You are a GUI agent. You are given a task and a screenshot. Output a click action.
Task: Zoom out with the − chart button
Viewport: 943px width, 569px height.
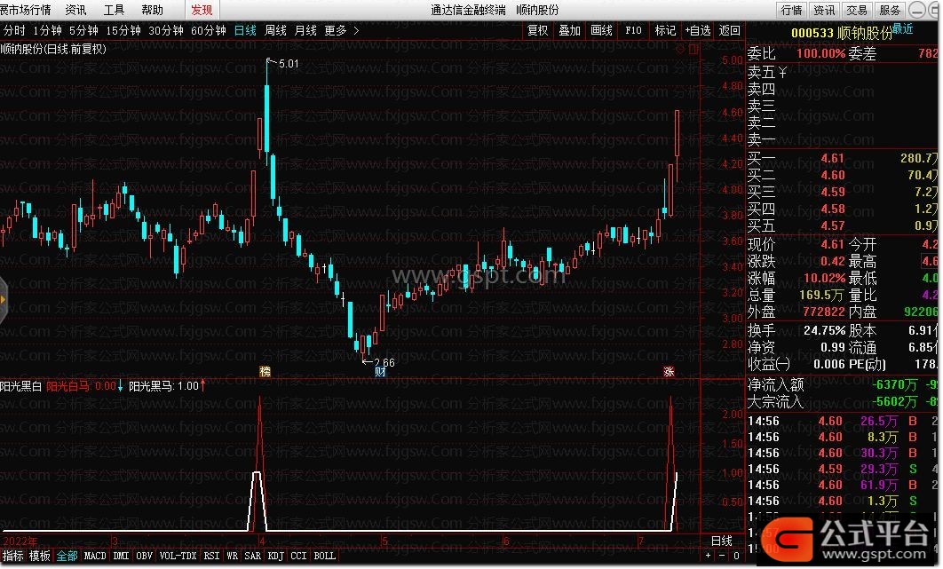pyautogui.click(x=722, y=556)
